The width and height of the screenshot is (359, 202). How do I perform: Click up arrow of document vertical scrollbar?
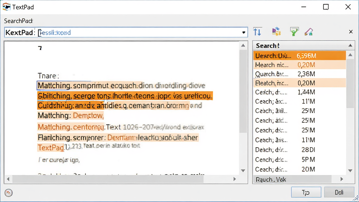coord(243,46)
